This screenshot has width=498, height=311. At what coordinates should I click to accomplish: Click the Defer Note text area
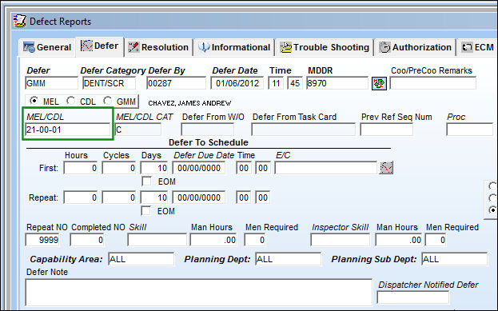198,293
